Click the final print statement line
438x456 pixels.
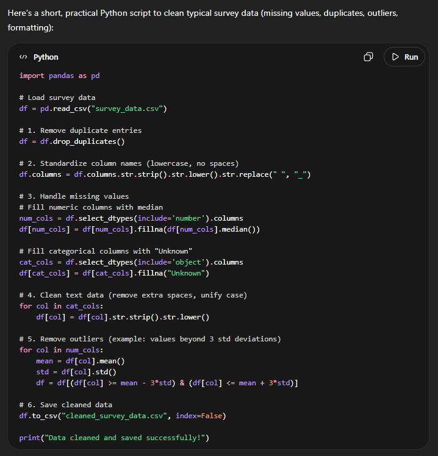tap(114, 438)
